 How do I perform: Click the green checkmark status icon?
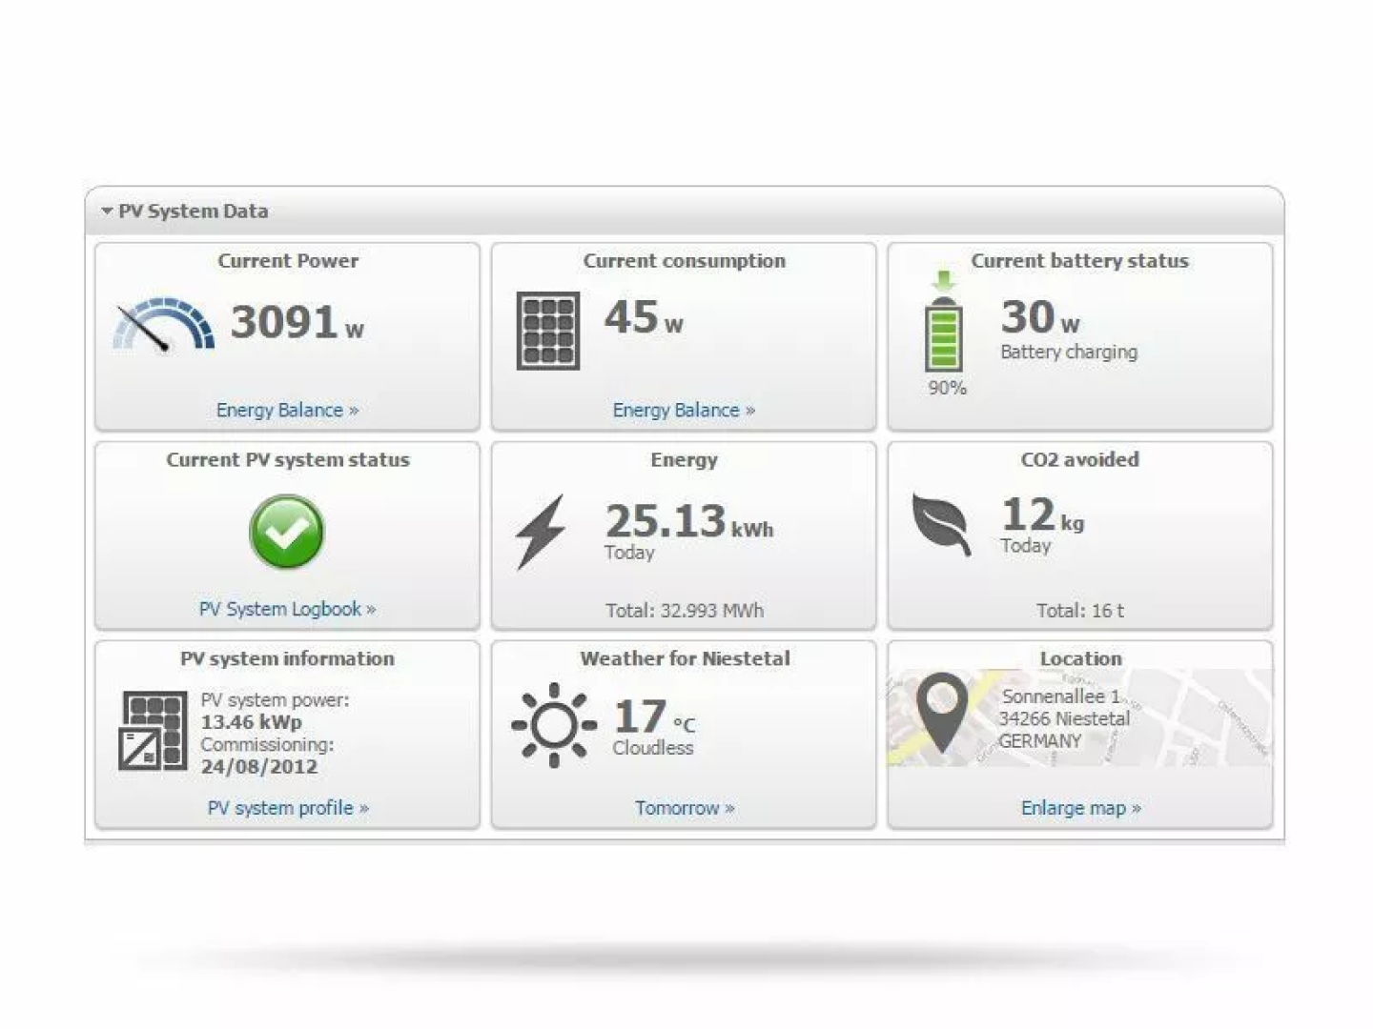point(287,532)
